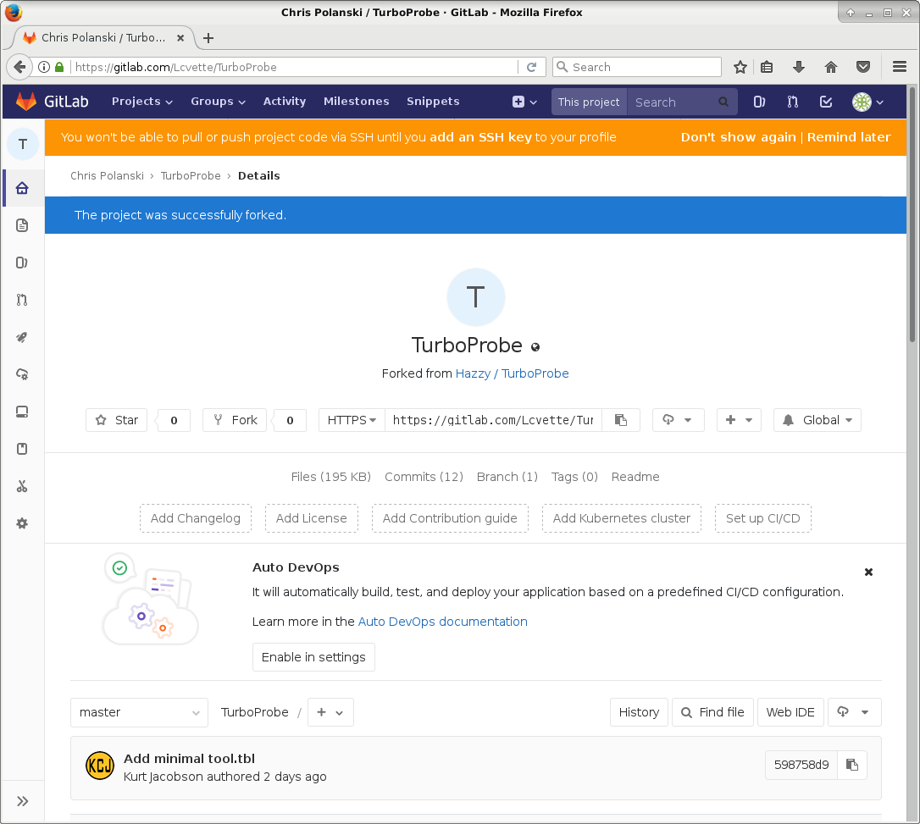The image size is (920, 824).
Task: Open the master branch selector
Action: [x=139, y=712]
